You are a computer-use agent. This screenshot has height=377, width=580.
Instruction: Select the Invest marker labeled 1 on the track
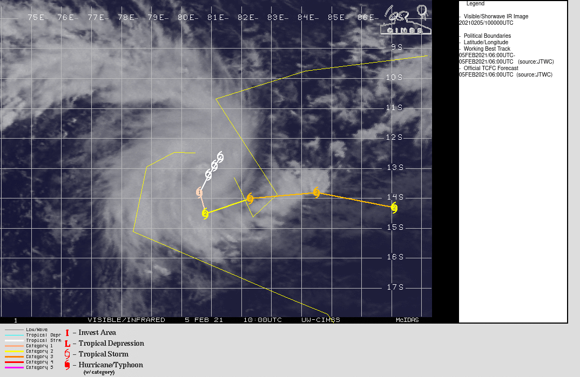point(199,191)
